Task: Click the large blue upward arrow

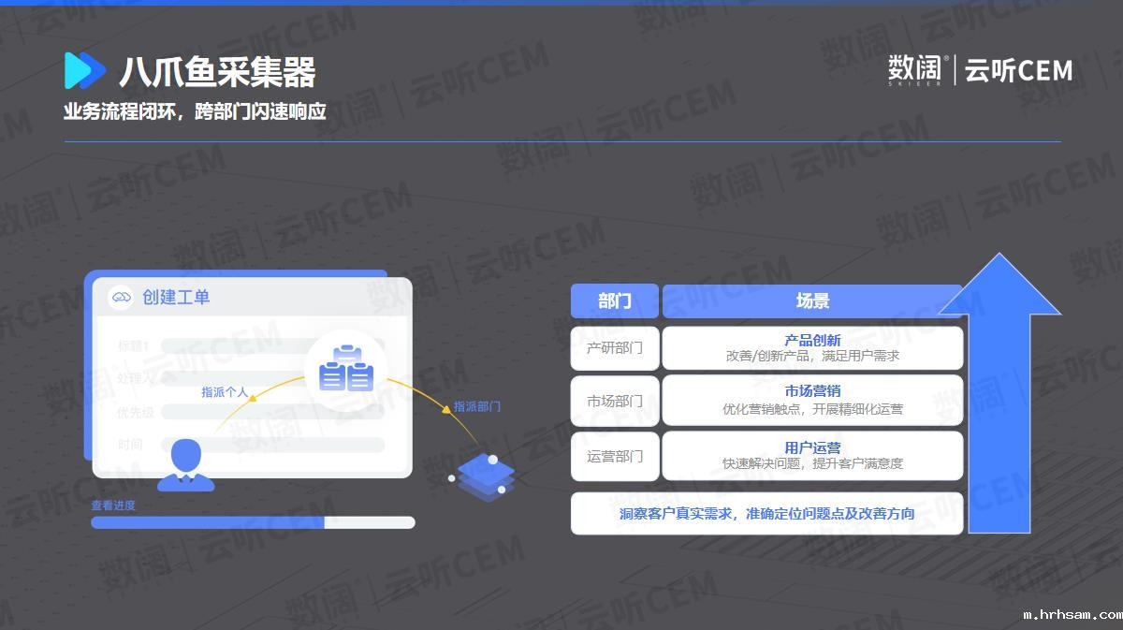Action: tap(999, 393)
